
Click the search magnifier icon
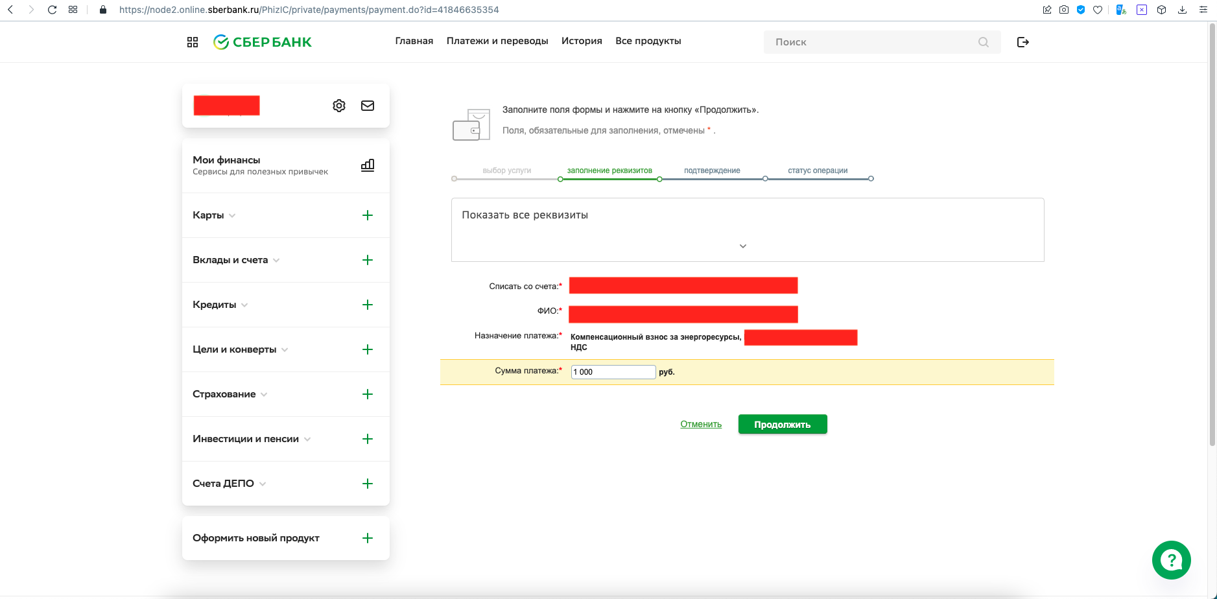(984, 42)
